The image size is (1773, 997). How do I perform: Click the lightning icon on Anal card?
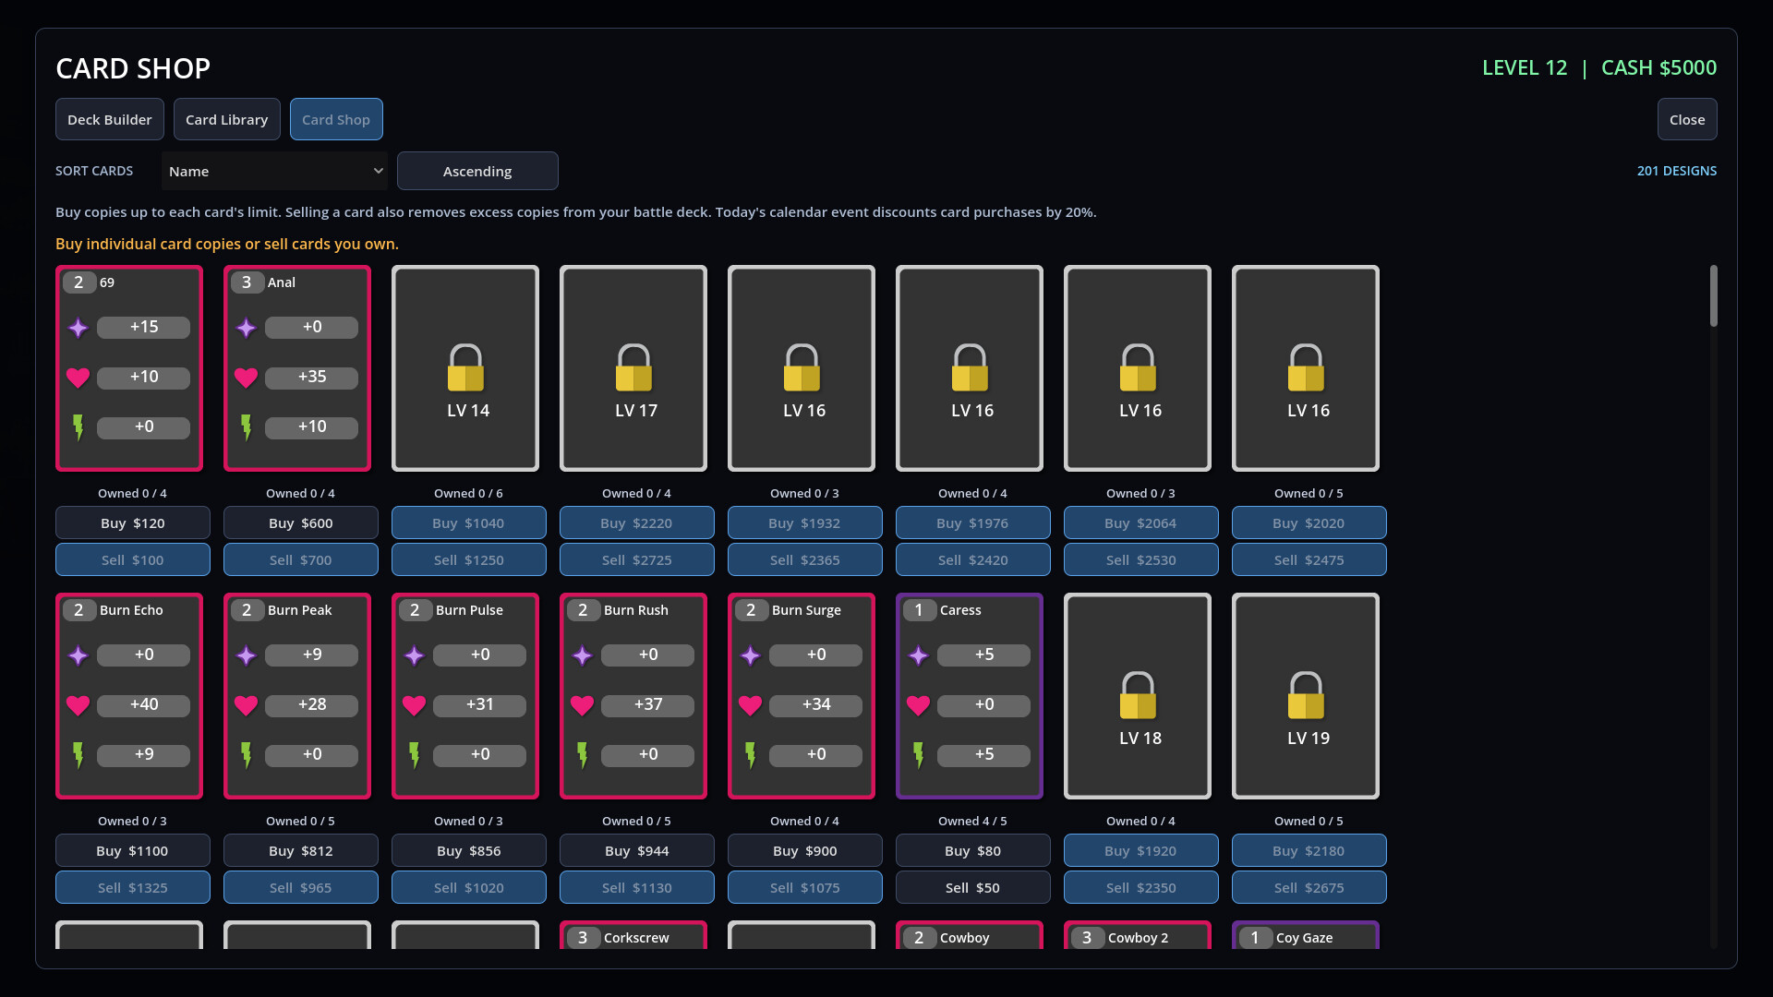pyautogui.click(x=247, y=427)
